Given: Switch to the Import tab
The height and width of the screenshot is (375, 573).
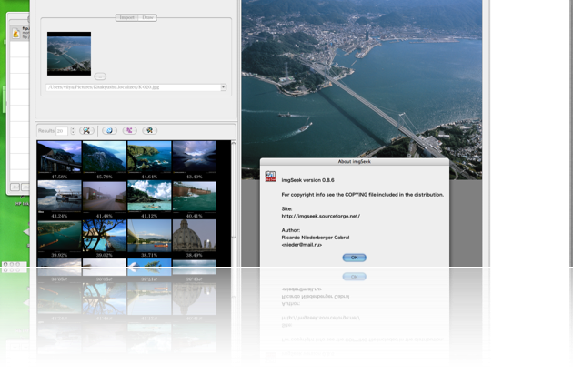Looking at the screenshot, I should (126, 17).
